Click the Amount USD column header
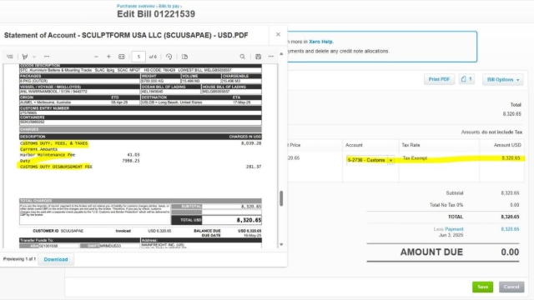Screen dimensions: 534x300 coord(507,145)
